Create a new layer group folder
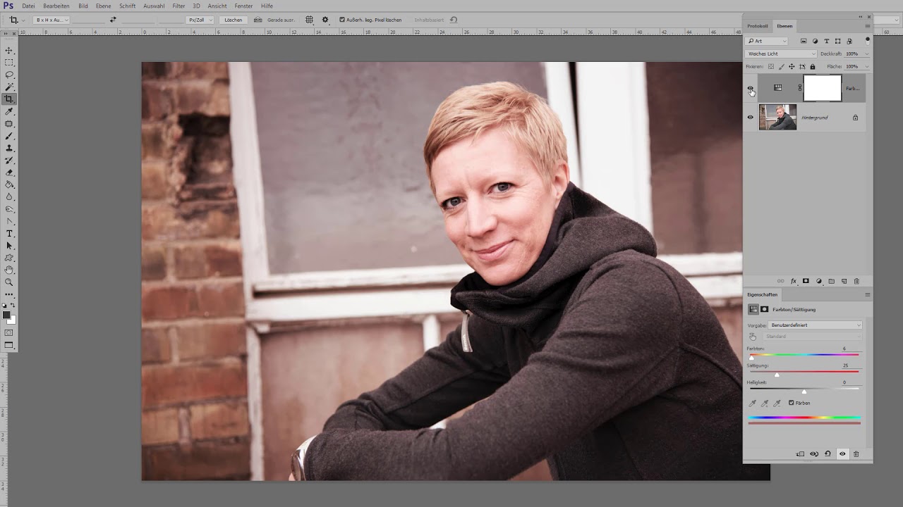Screen dimensions: 903x507 (832, 281)
